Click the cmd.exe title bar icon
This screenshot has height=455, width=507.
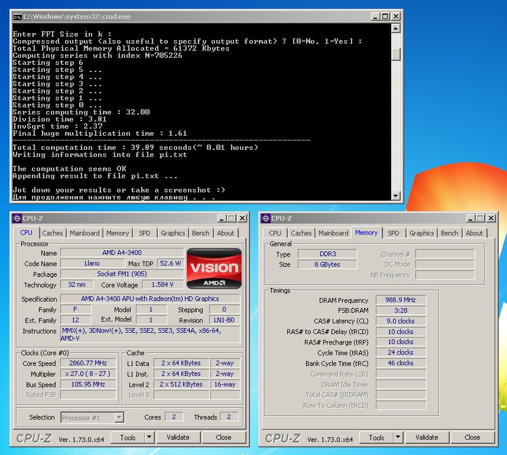(x=17, y=17)
